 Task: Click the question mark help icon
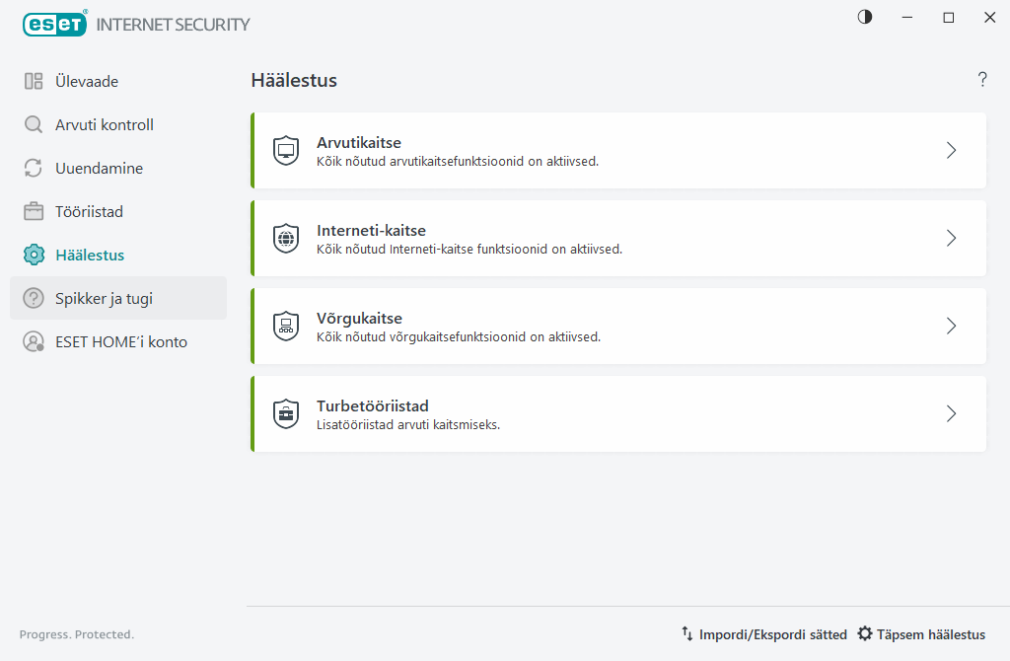point(982,81)
